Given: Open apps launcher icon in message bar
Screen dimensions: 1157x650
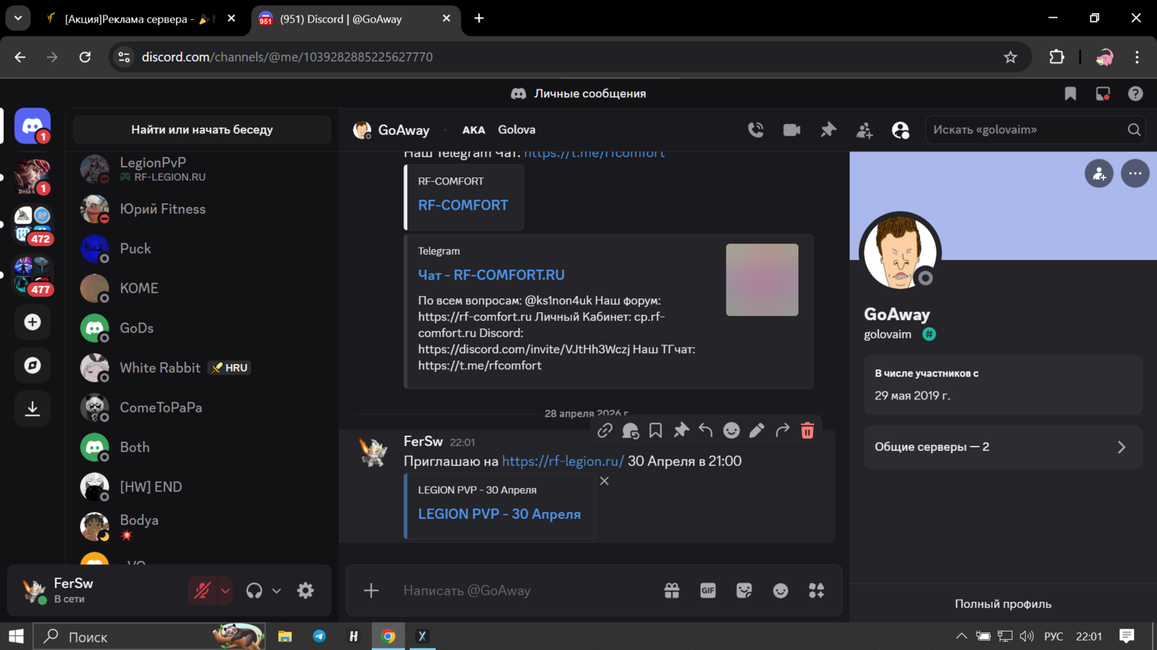Looking at the screenshot, I should click(817, 591).
